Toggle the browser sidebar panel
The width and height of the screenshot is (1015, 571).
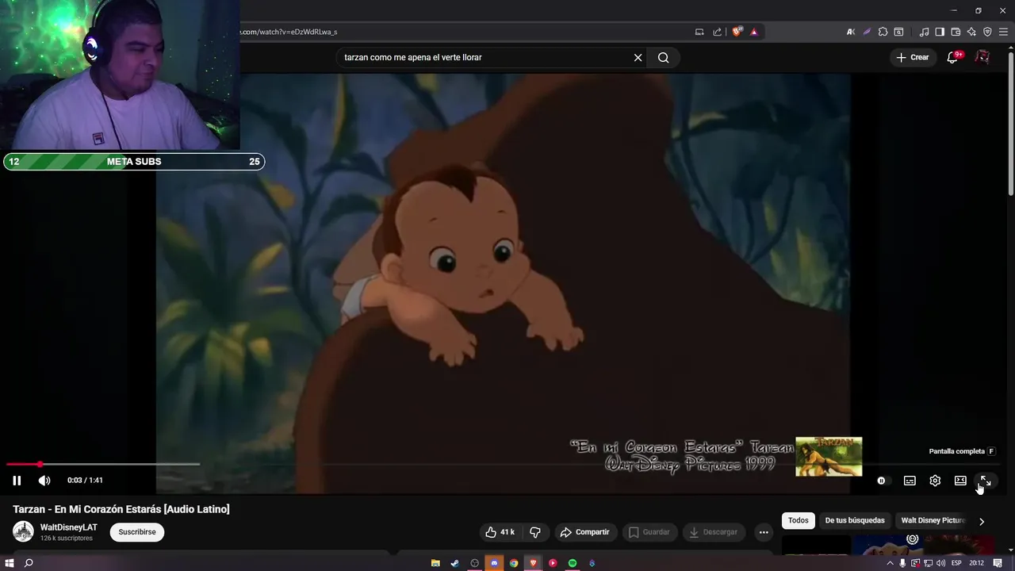click(940, 32)
